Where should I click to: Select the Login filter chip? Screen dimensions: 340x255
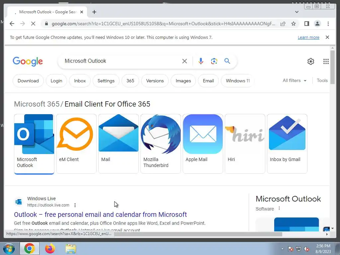[x=56, y=81]
